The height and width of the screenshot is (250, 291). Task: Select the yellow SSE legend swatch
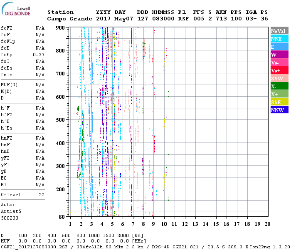(x=279, y=102)
